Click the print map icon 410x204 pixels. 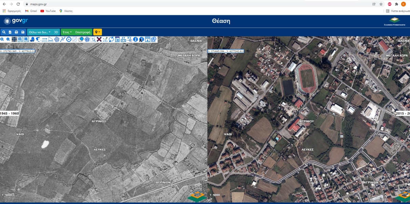tap(16, 32)
